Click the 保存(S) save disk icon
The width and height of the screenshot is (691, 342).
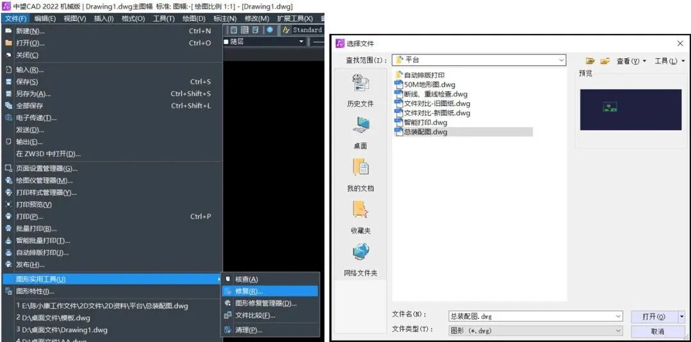[8, 81]
